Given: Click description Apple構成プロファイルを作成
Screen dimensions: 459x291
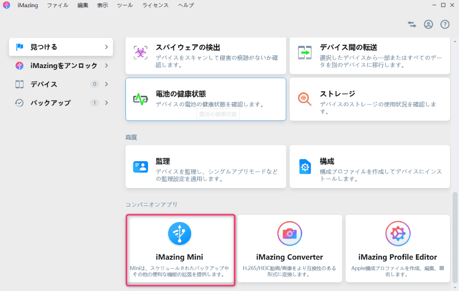Looking at the screenshot, I should (398, 271).
